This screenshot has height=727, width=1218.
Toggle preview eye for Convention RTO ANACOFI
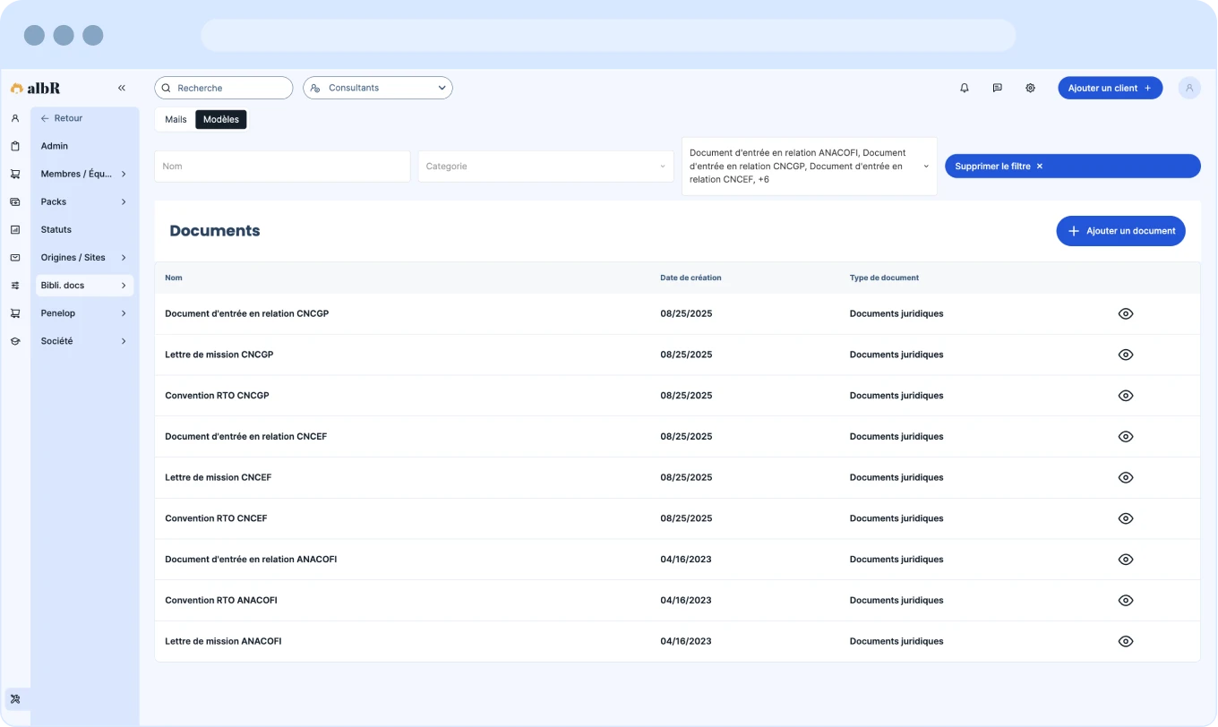tap(1126, 600)
